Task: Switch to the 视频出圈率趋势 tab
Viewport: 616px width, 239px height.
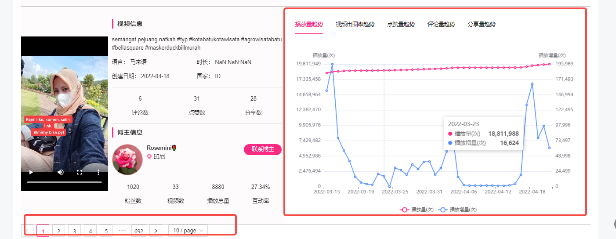Action: 355,24
